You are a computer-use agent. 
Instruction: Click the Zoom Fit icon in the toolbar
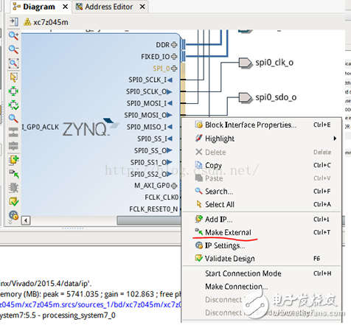[x=13, y=63]
